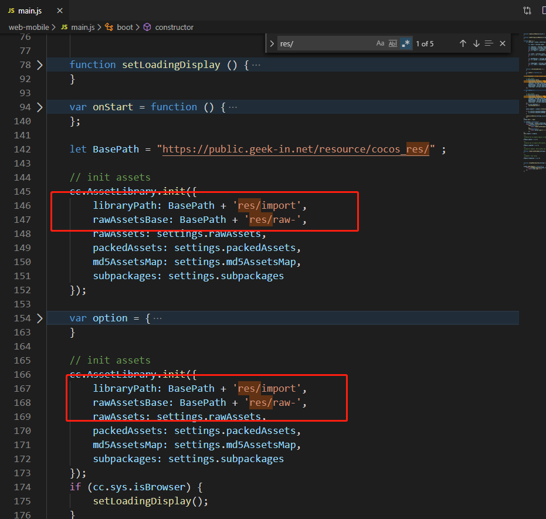Click 'packedAssets' on line 170
The image size is (546, 519).
127,431
